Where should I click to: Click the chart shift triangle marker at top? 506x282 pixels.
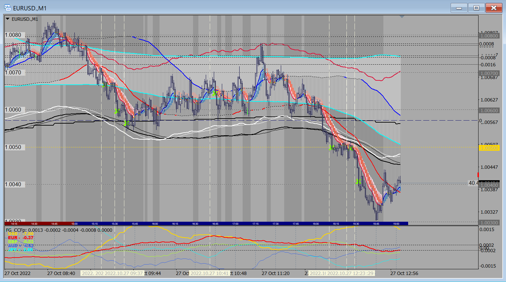pos(402,16)
